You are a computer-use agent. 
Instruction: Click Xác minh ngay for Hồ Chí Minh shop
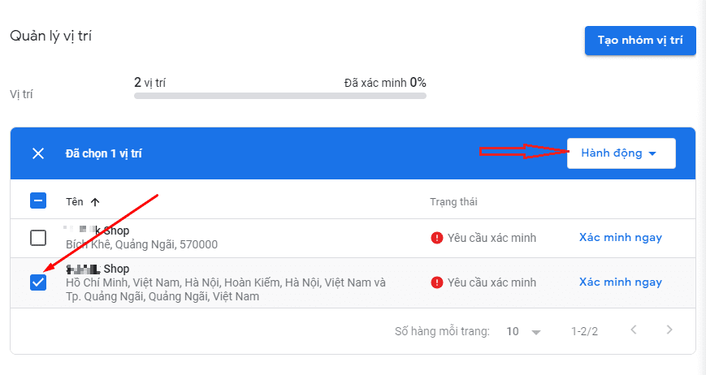pyautogui.click(x=620, y=282)
